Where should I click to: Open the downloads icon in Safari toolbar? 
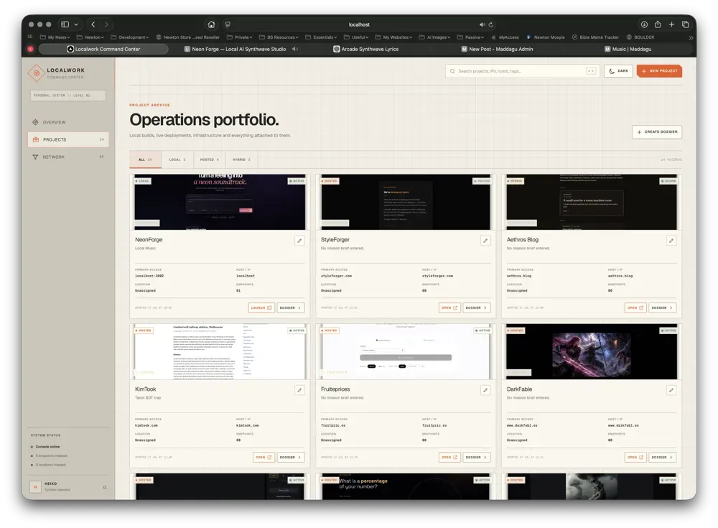pos(644,24)
